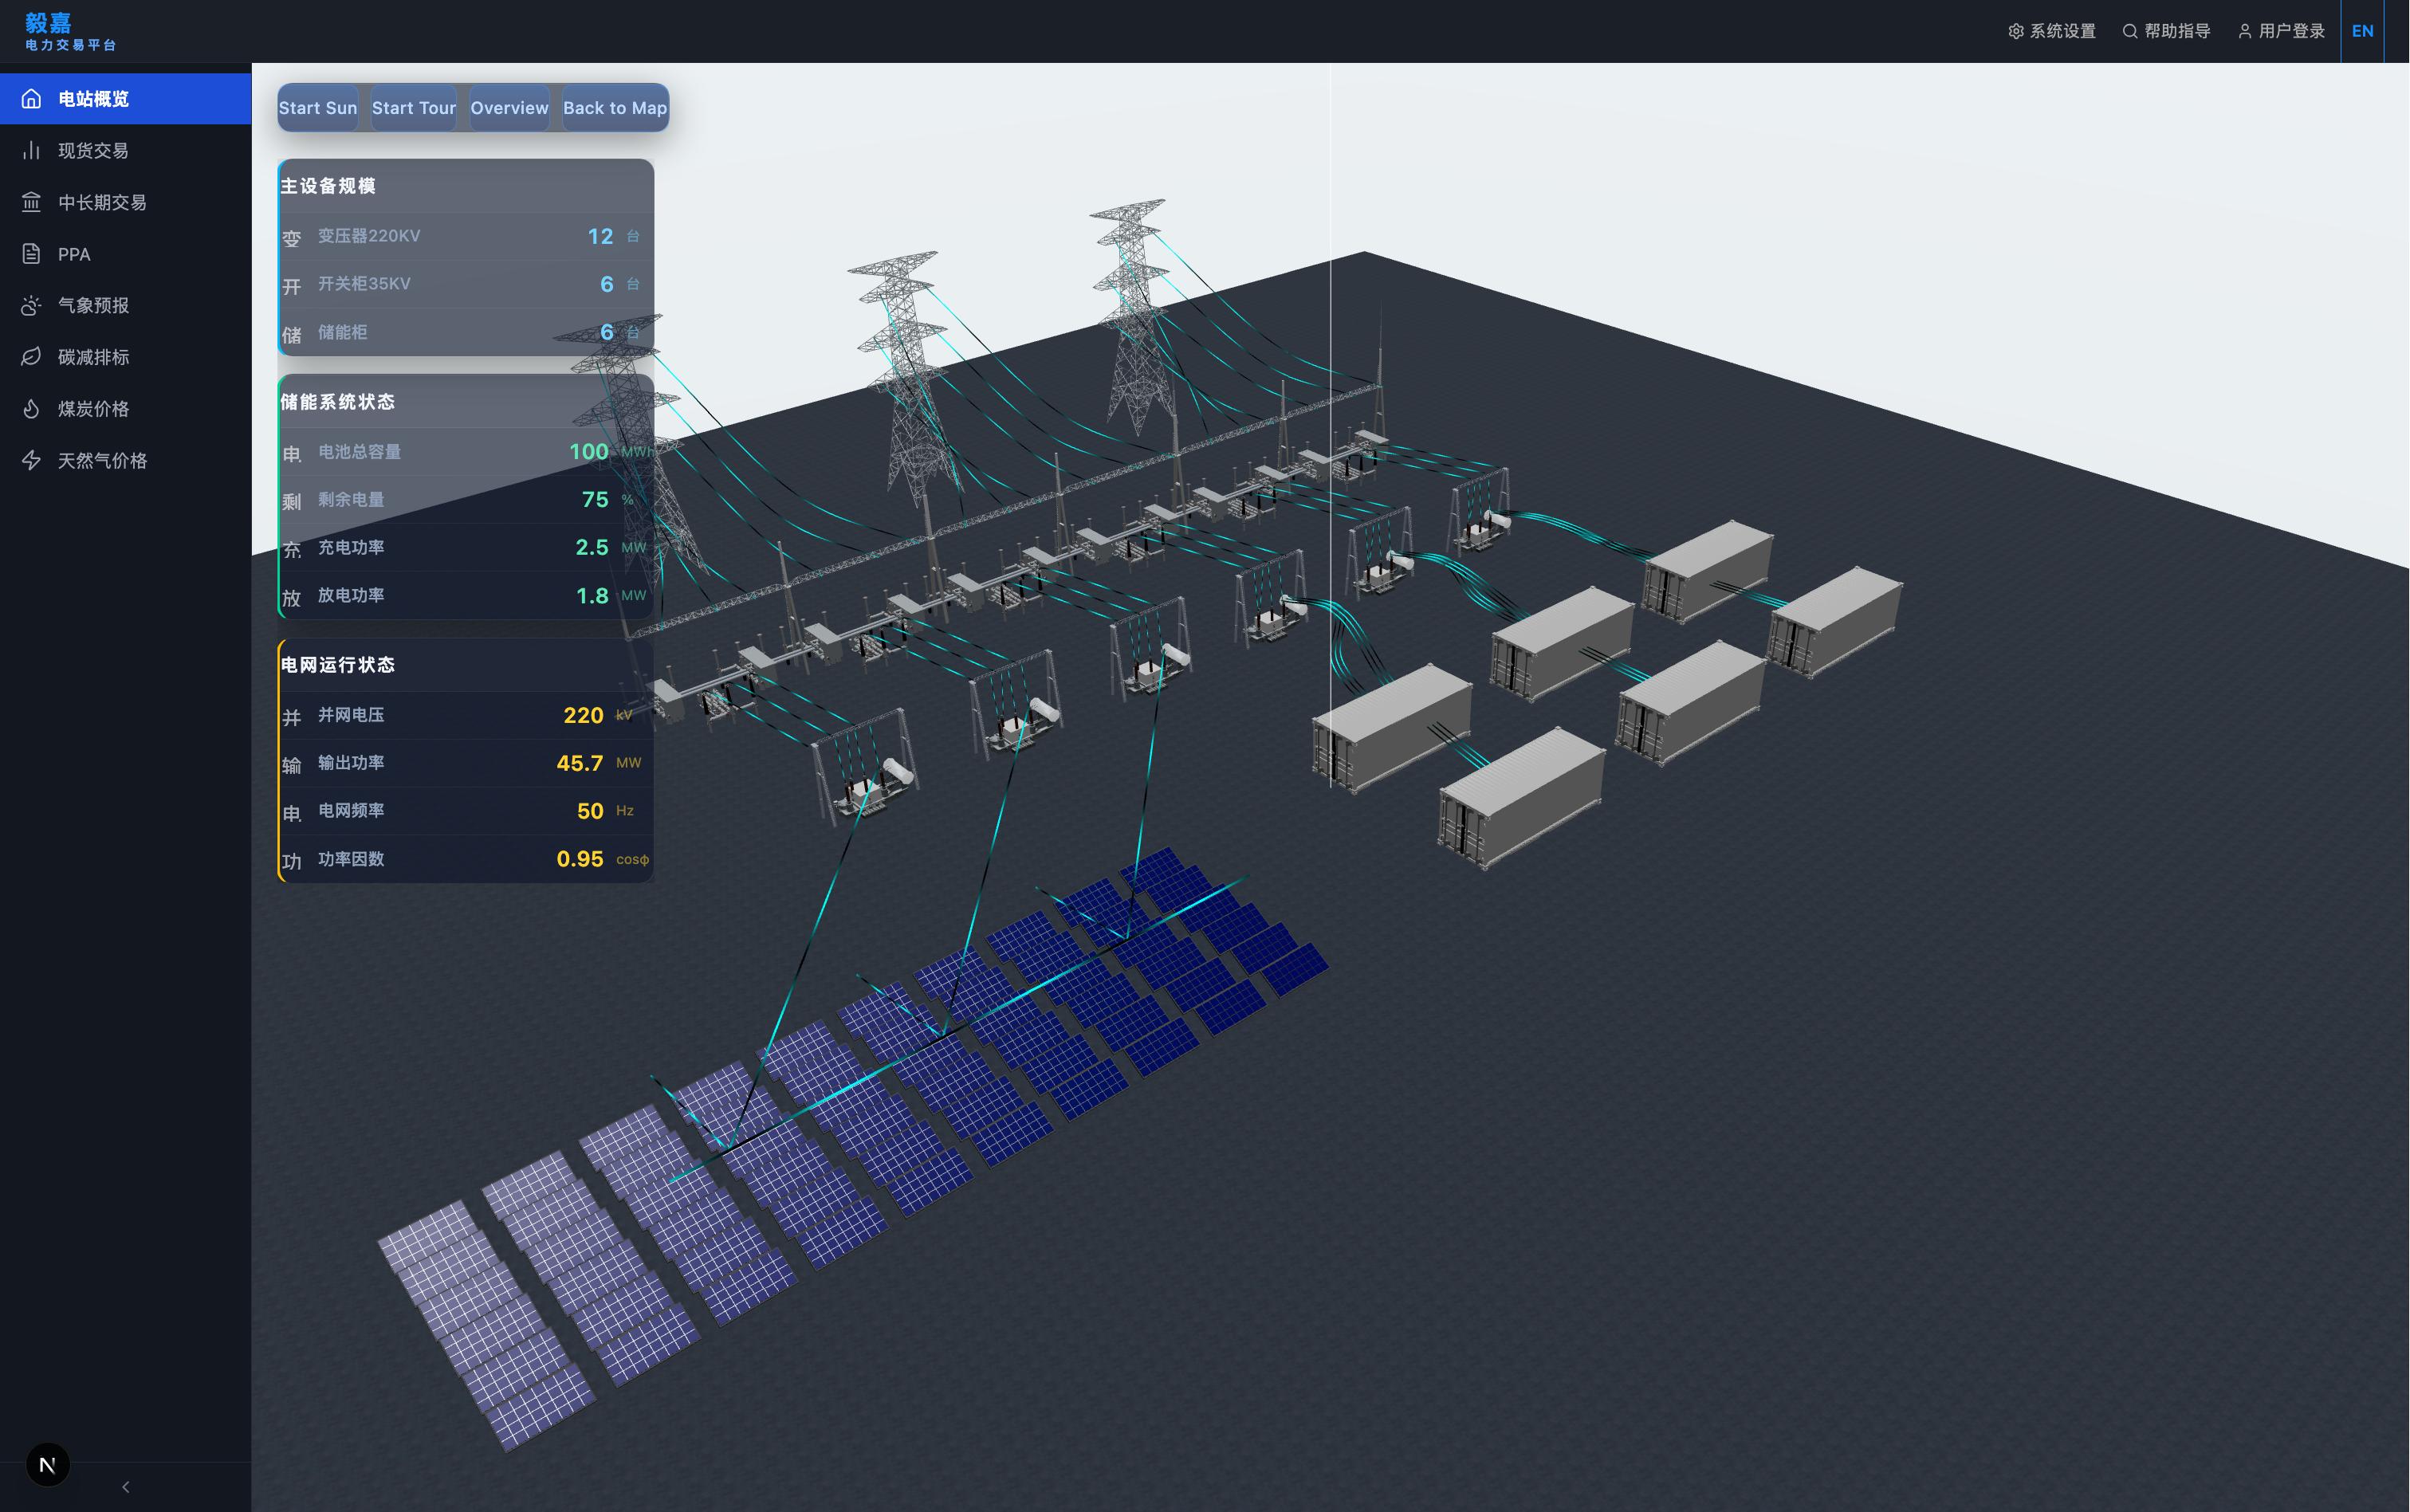Click the value 100 for 电池总容量
2410x1512 pixels.
[589, 452]
